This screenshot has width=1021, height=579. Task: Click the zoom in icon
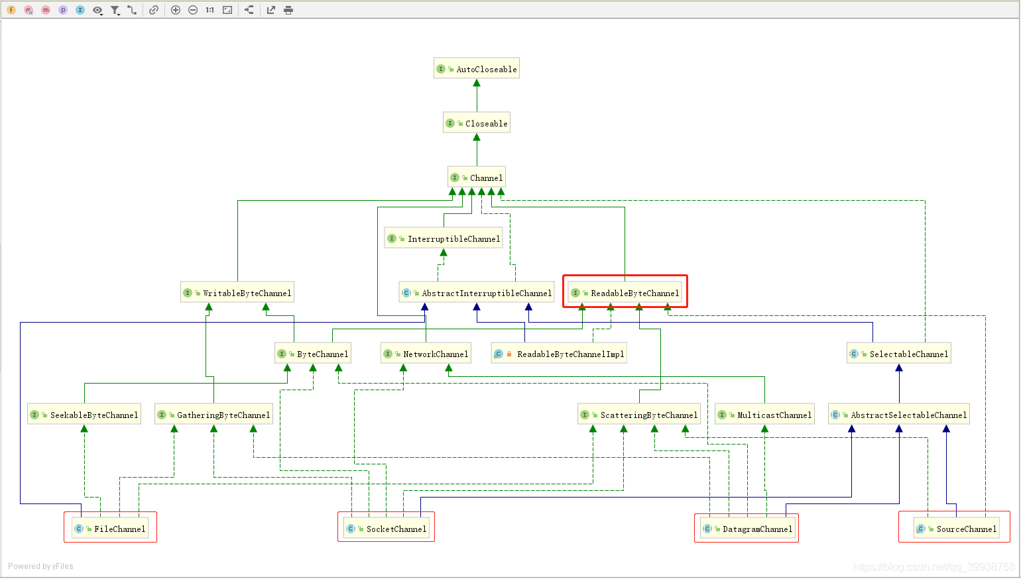coord(176,10)
